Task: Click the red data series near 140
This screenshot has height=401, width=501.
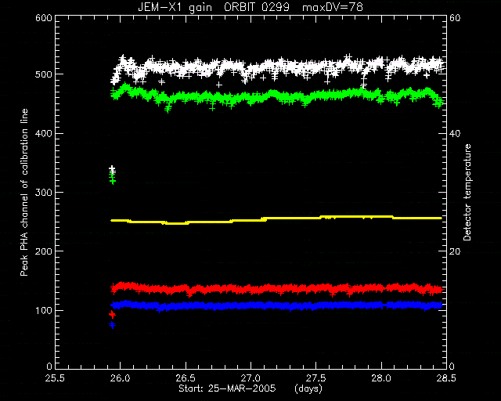Action: 276,289
